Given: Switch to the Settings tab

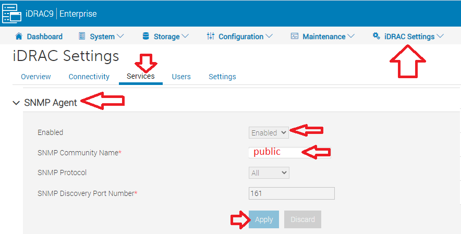Looking at the screenshot, I should (222, 77).
